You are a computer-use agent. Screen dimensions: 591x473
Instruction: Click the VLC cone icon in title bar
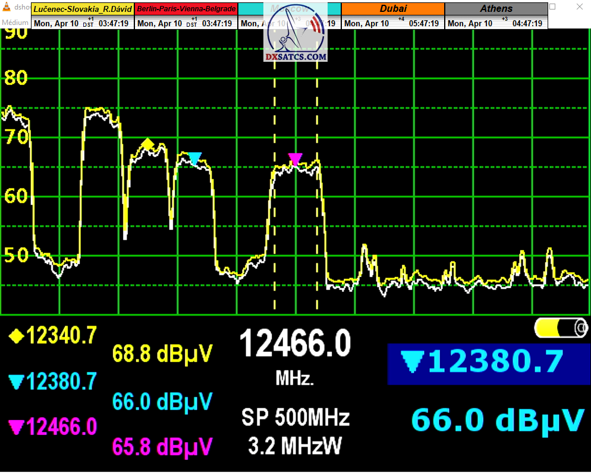click(x=7, y=8)
